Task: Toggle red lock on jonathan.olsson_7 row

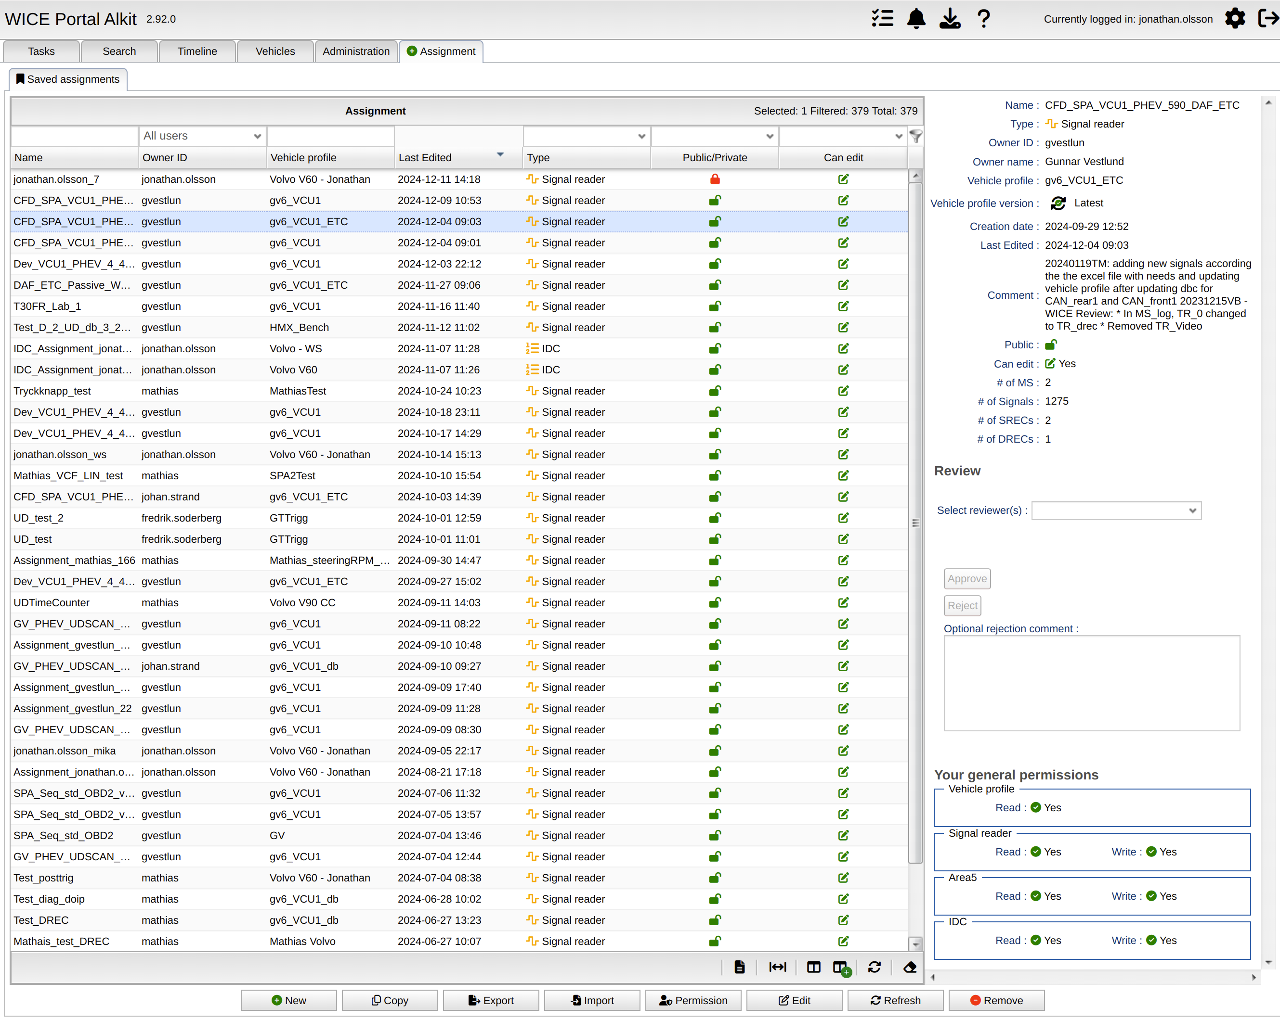Action: (715, 179)
